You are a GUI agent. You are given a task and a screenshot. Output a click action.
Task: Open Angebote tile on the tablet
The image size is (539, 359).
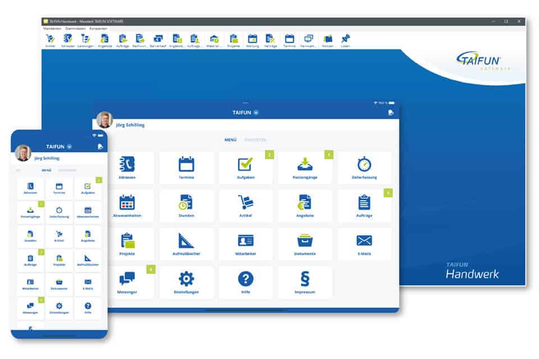point(305,205)
